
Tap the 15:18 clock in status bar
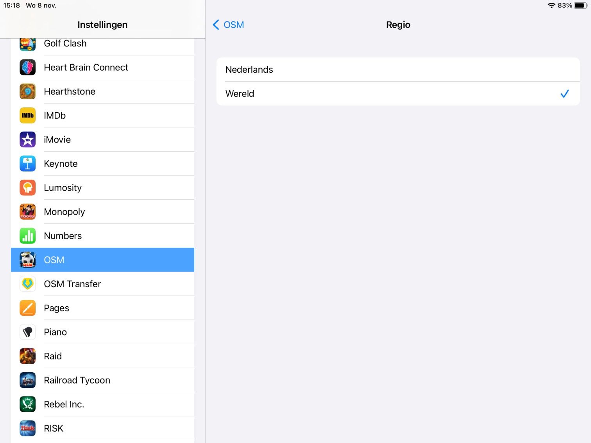12,5
